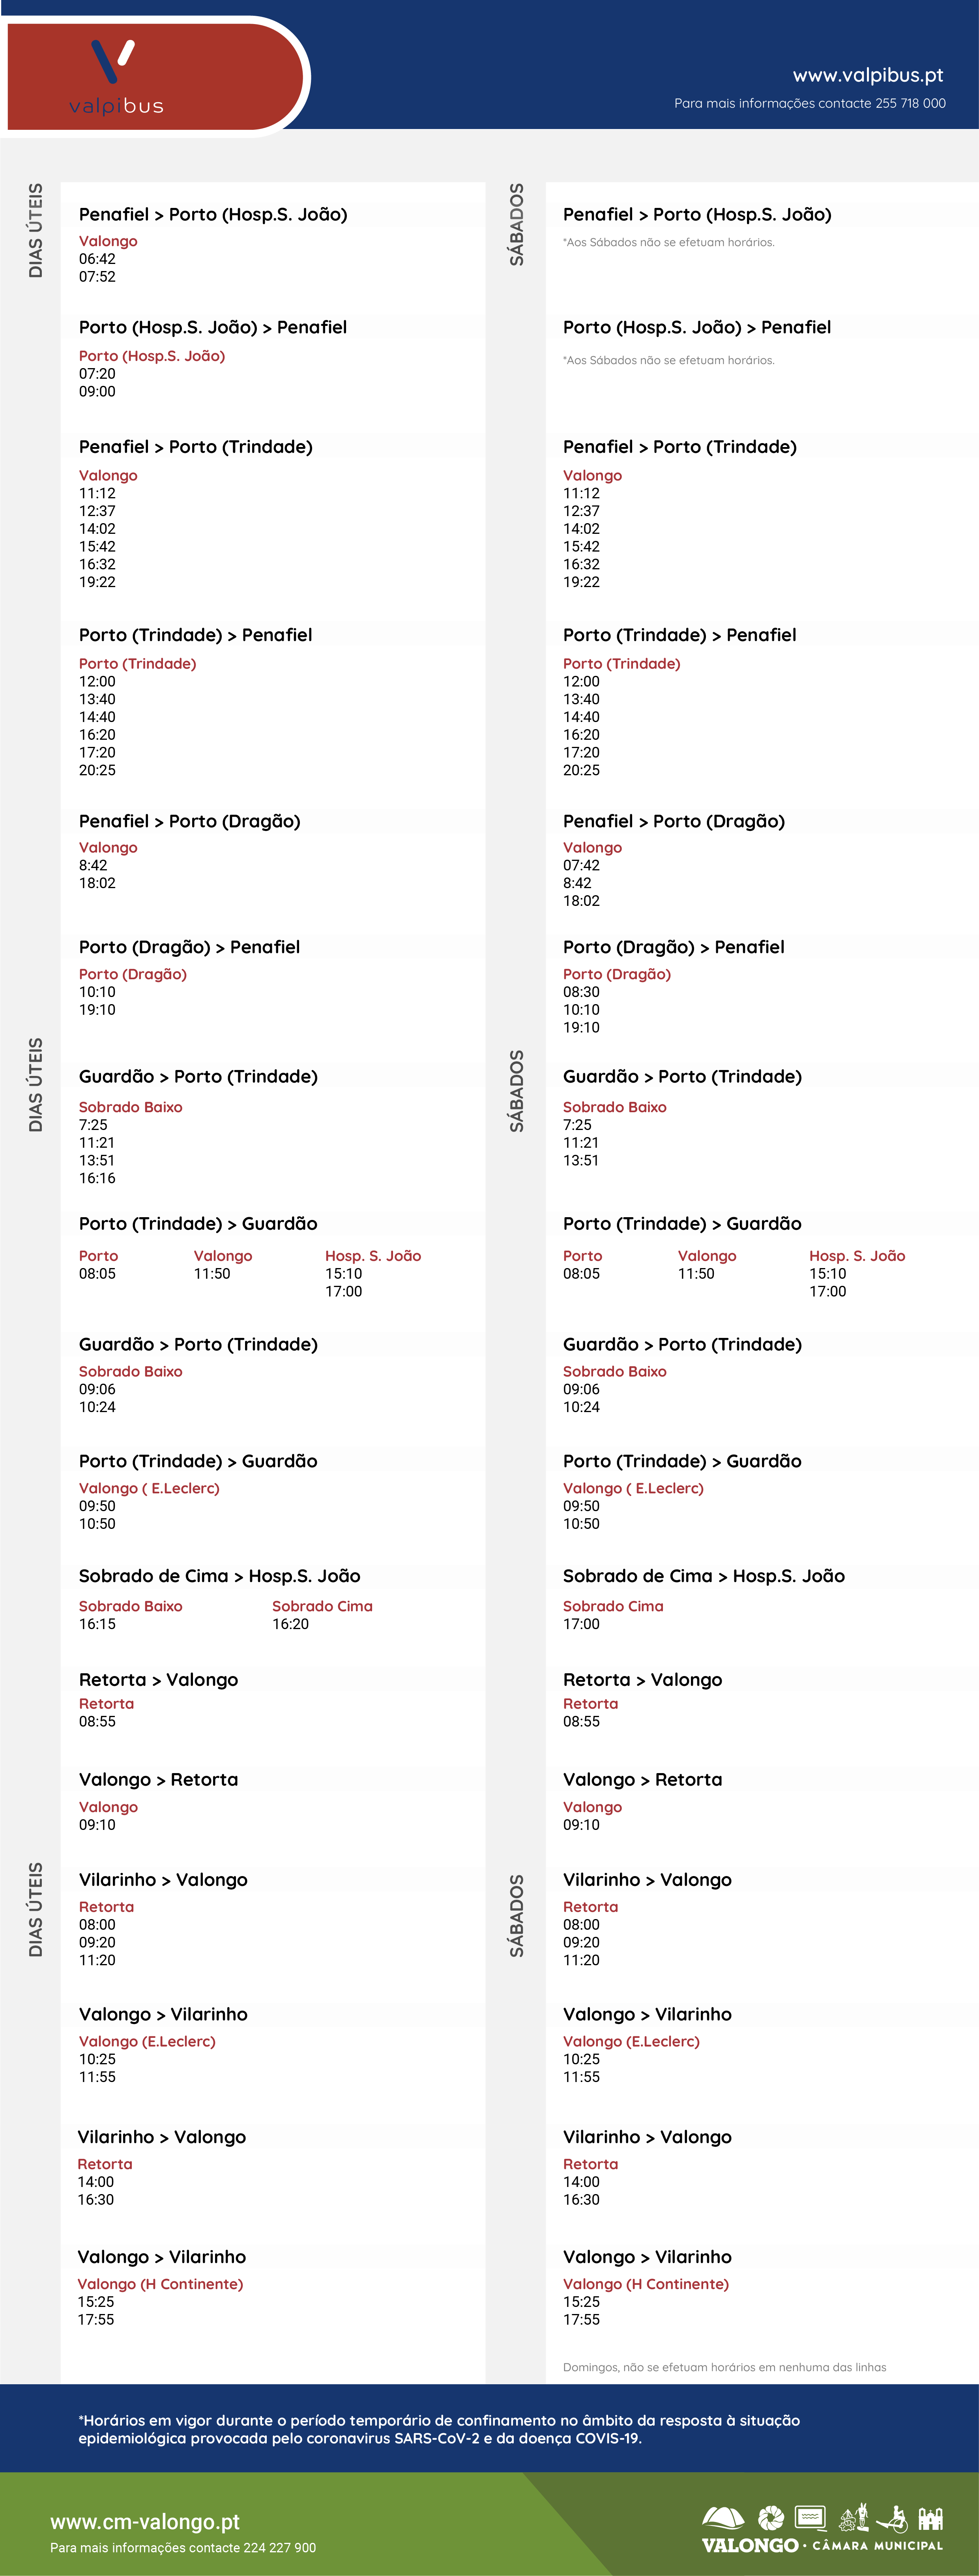Screen dimensions: 979x2576
Task: Click the confinement period notice text
Action: [x=439, y=2429]
